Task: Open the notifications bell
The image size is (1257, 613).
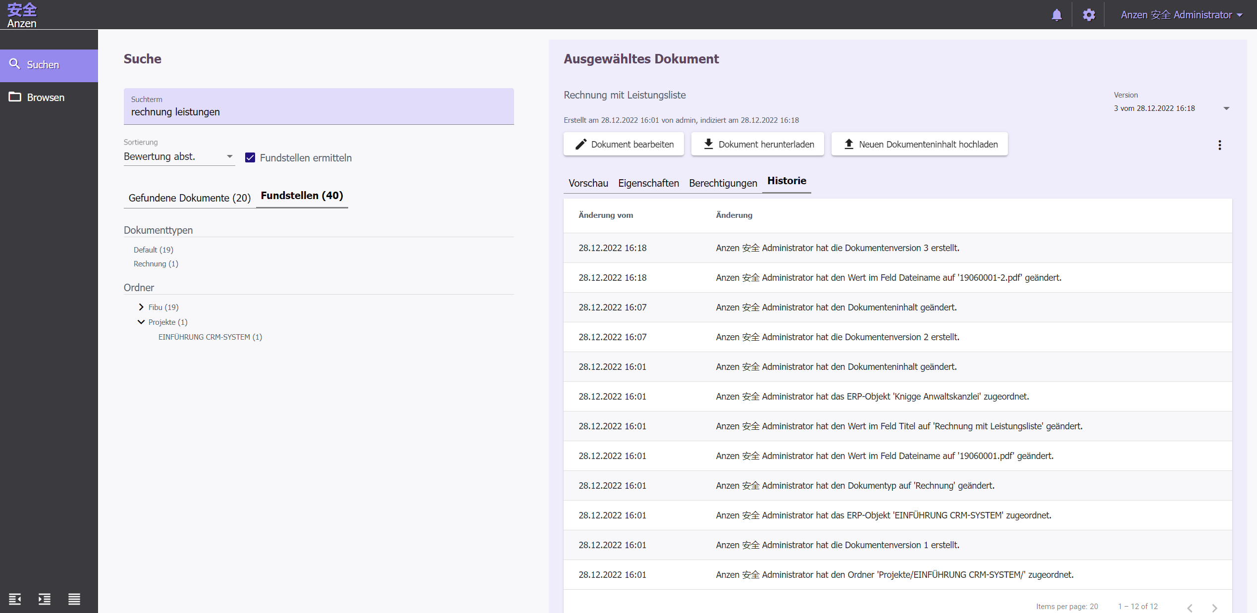Action: point(1056,15)
